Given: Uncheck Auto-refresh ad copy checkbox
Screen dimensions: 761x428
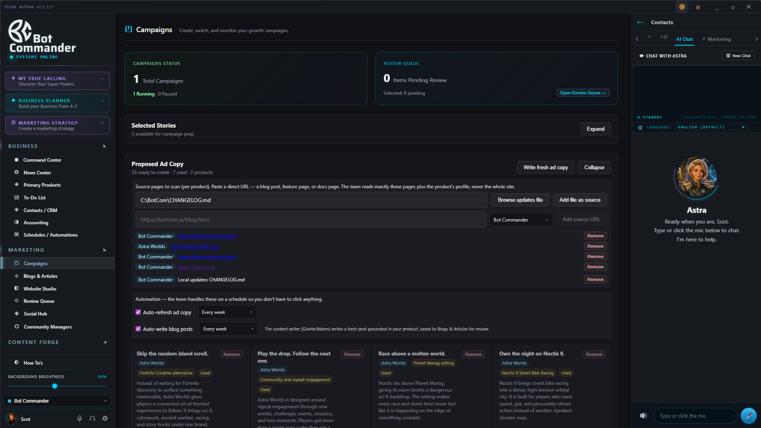Looking at the screenshot, I should [138, 312].
